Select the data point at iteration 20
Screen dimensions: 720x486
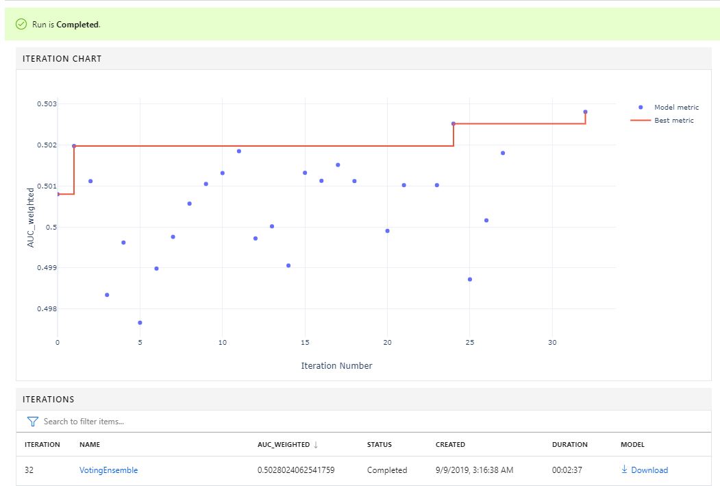coord(388,231)
